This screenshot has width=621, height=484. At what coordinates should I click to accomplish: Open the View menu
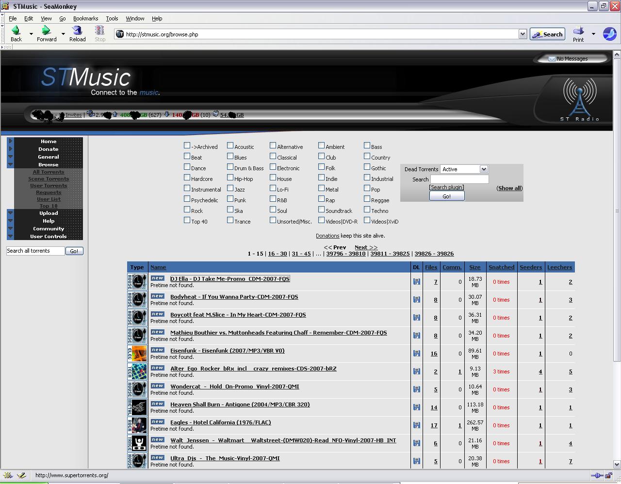pyautogui.click(x=46, y=18)
